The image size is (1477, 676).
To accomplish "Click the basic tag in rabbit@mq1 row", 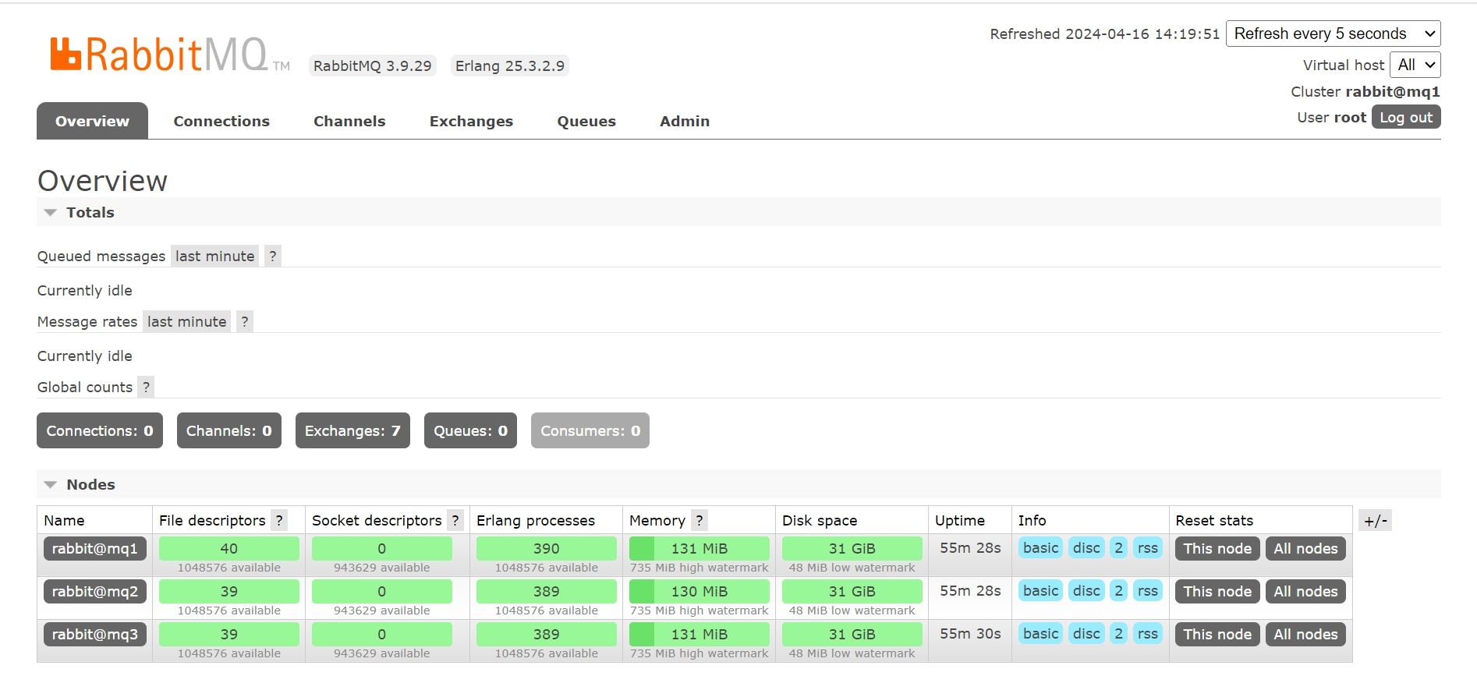I will pos(1041,548).
